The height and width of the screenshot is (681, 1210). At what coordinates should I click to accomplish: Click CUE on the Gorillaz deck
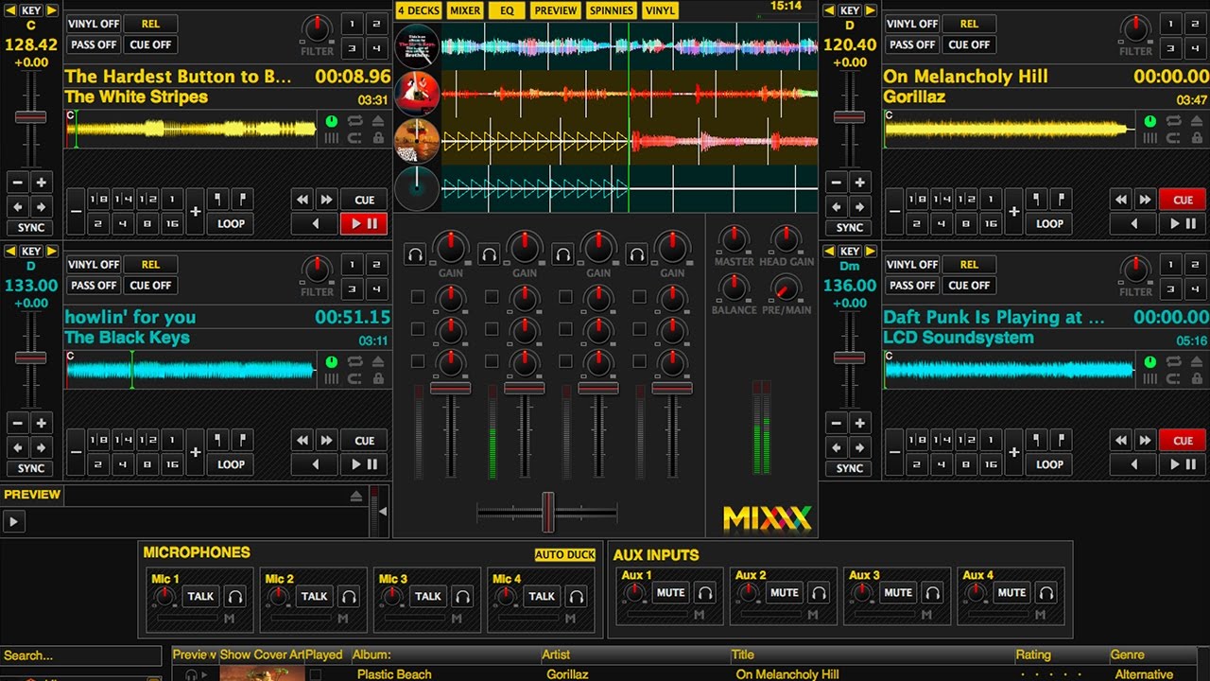point(1183,200)
